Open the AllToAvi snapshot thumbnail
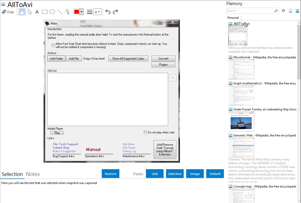301x203 pixels. [238, 36]
